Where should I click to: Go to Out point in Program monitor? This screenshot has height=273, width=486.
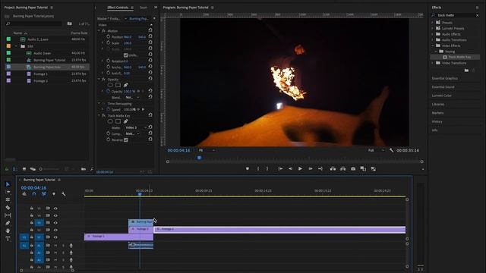[x=320, y=168]
